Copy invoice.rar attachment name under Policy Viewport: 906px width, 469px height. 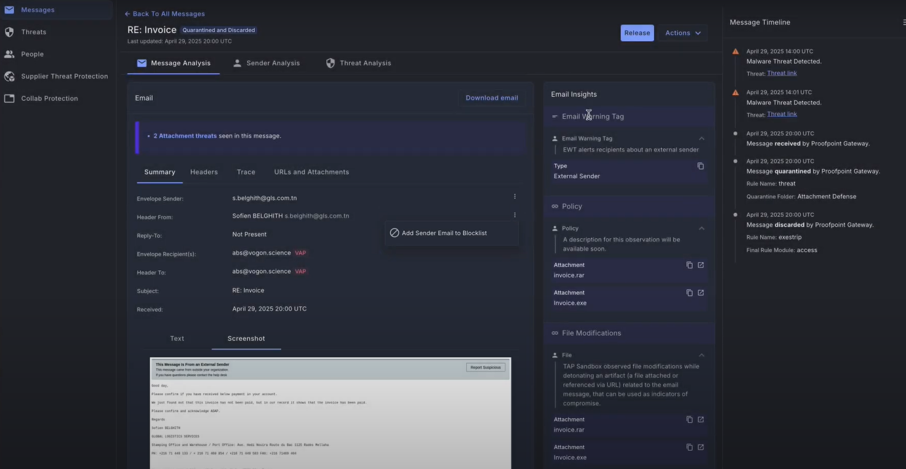click(689, 265)
